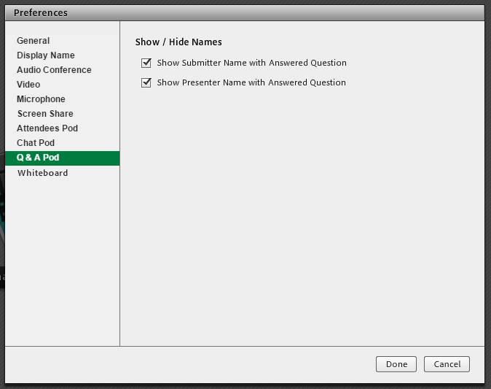Open the Video preferences section
This screenshot has height=389, width=491.
pyautogui.click(x=28, y=85)
